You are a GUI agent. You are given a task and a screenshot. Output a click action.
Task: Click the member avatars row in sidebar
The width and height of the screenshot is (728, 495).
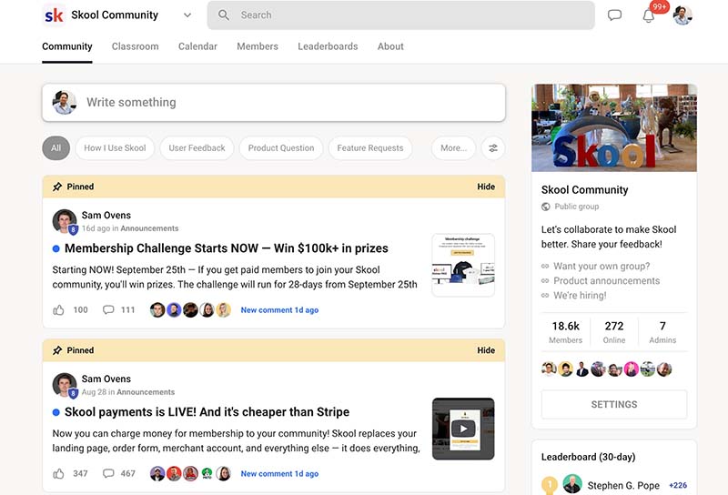pyautogui.click(x=606, y=369)
